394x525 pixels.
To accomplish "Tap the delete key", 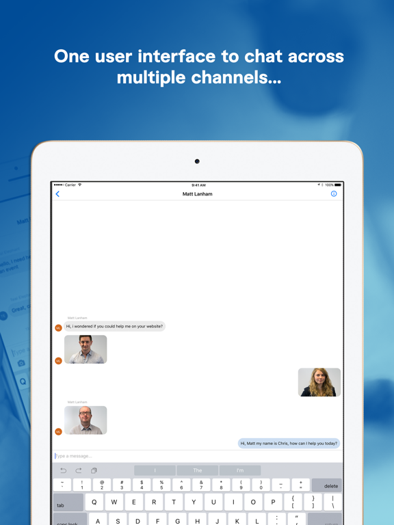I will tap(327, 485).
